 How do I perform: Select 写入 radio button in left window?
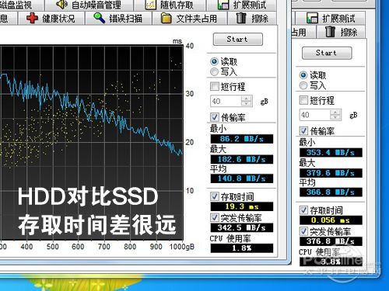(x=214, y=71)
